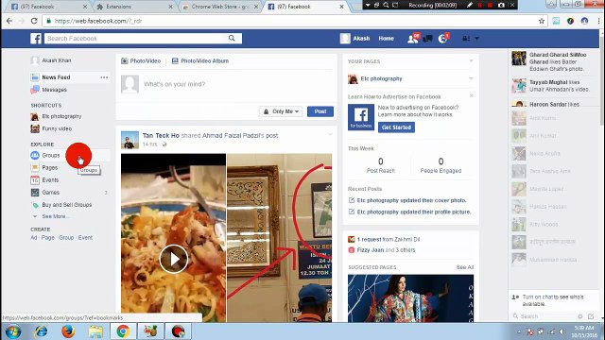This screenshot has width=605, height=340.
Task: Click the Post button
Action: [x=320, y=111]
